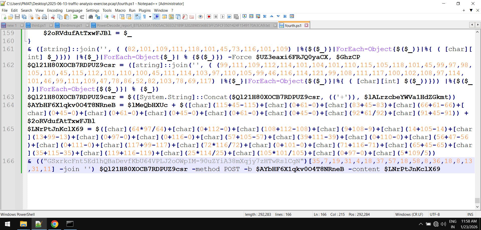
Task: Enable document monitoring with the eye icon
Action: coord(200,16)
